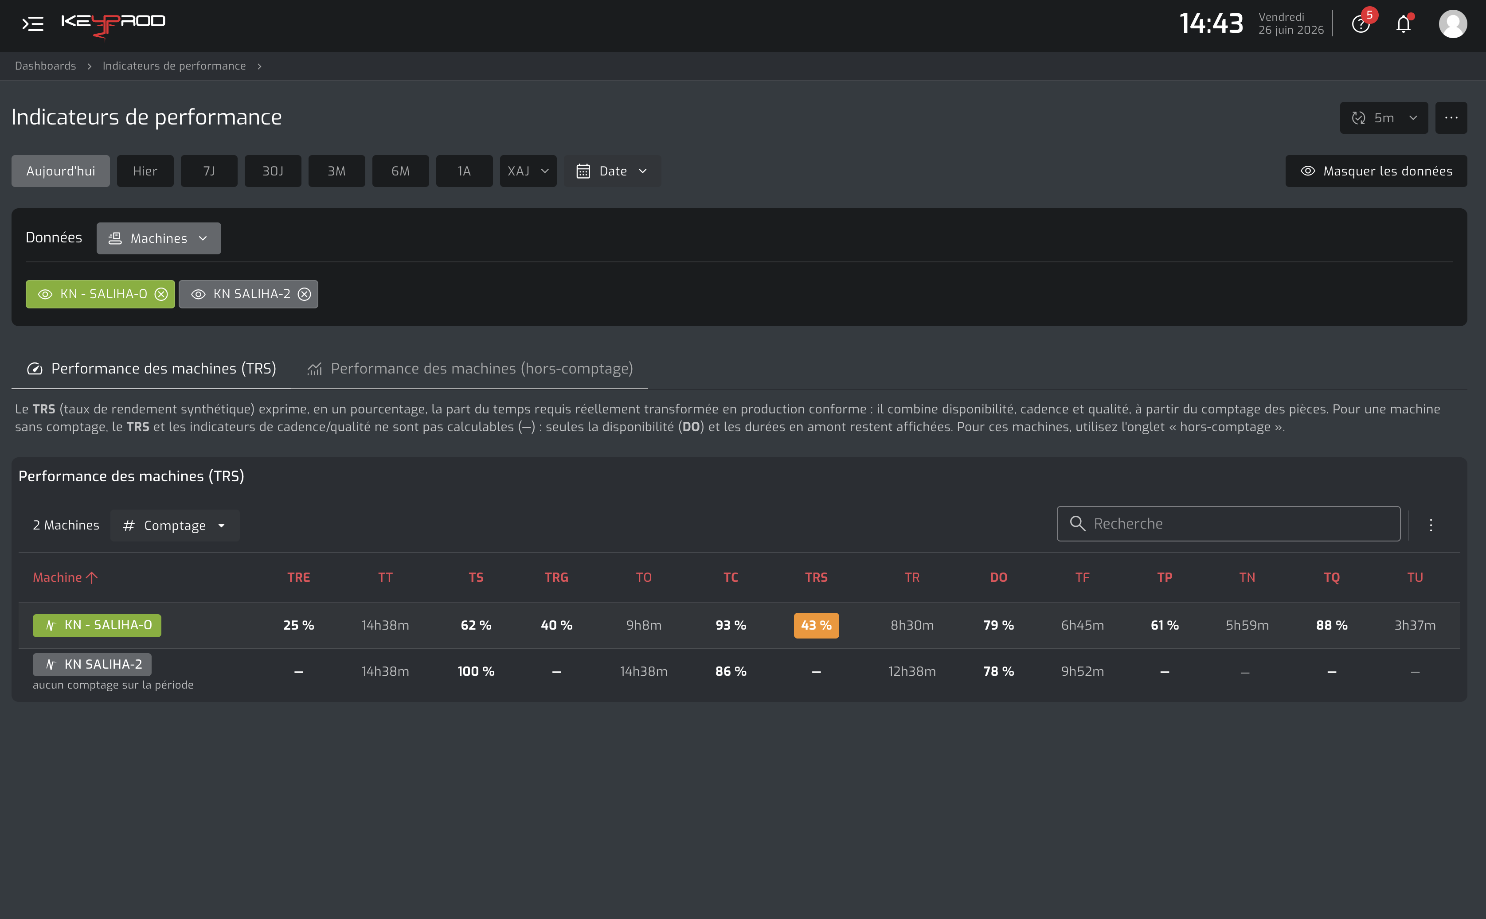Open the notifications bell

pos(1403,23)
